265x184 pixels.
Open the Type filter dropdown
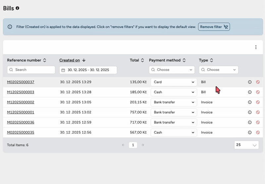(219, 70)
